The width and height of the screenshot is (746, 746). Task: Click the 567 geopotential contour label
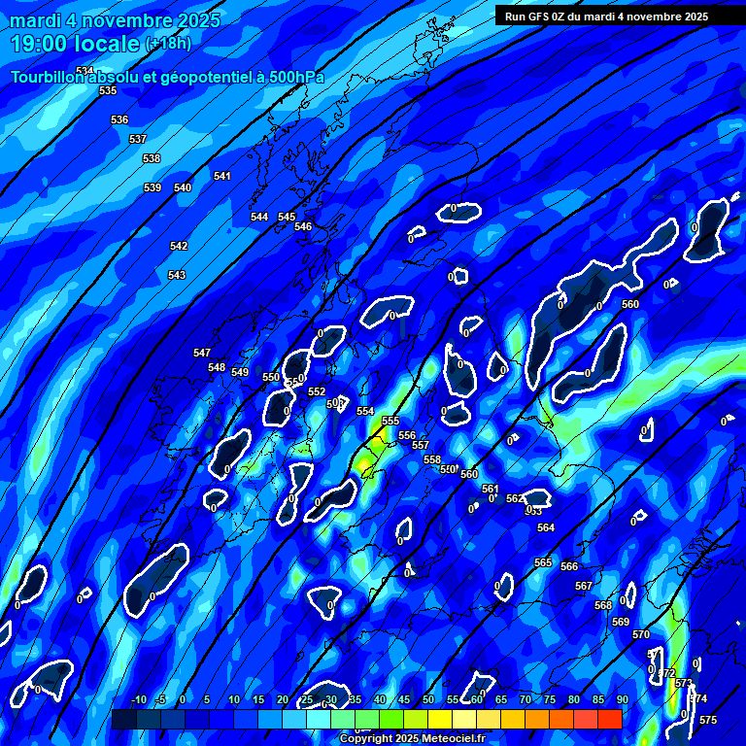[x=584, y=586]
